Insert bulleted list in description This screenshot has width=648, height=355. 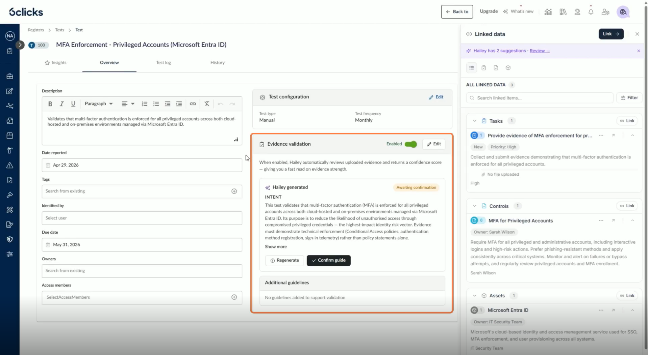click(x=156, y=104)
